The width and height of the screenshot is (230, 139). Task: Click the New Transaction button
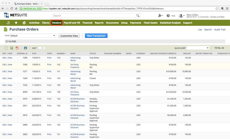coord(96,36)
